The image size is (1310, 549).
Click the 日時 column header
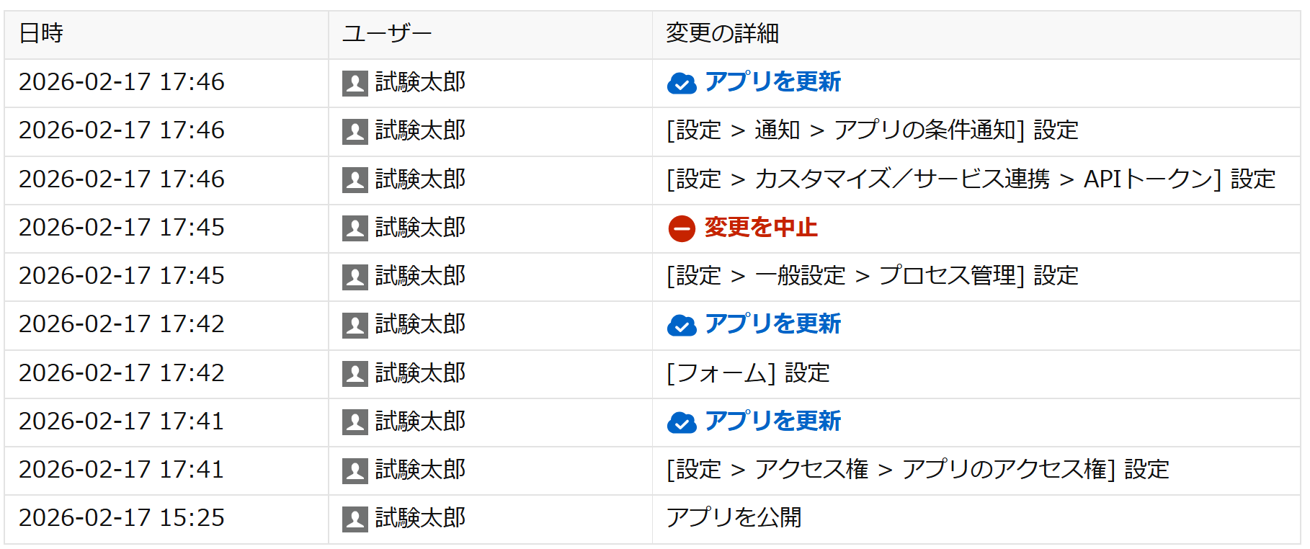click(41, 34)
